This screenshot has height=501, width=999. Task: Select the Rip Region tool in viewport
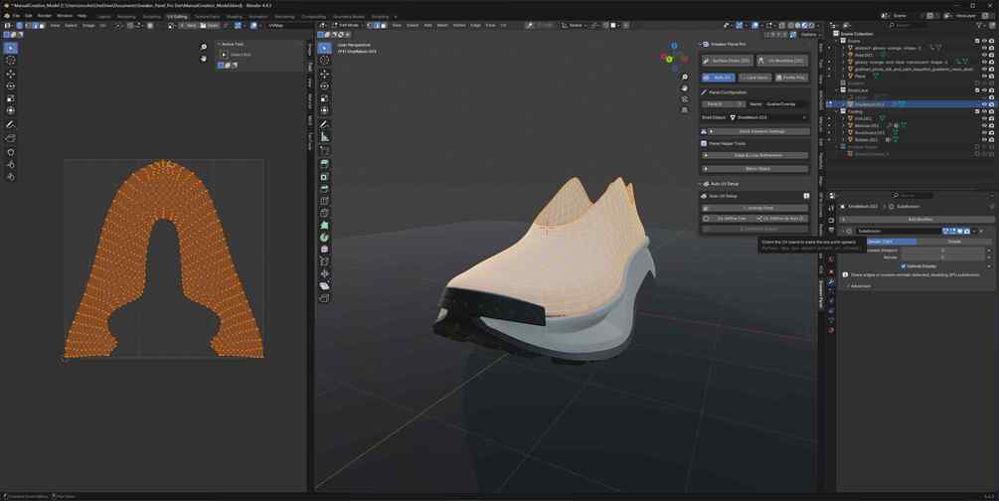(324, 297)
